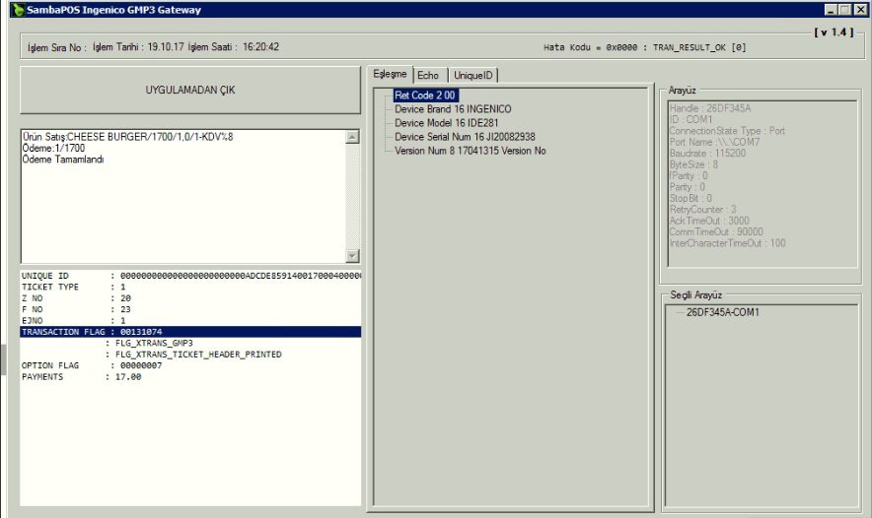This screenshot has height=518, width=872.
Task: Click scroll up arrow in log textbox
Action: point(352,137)
